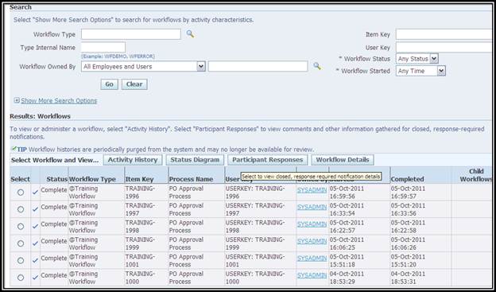Select radio button for TRAINING-1001 workflow
This screenshot has width=496, height=292.
pos(21,261)
